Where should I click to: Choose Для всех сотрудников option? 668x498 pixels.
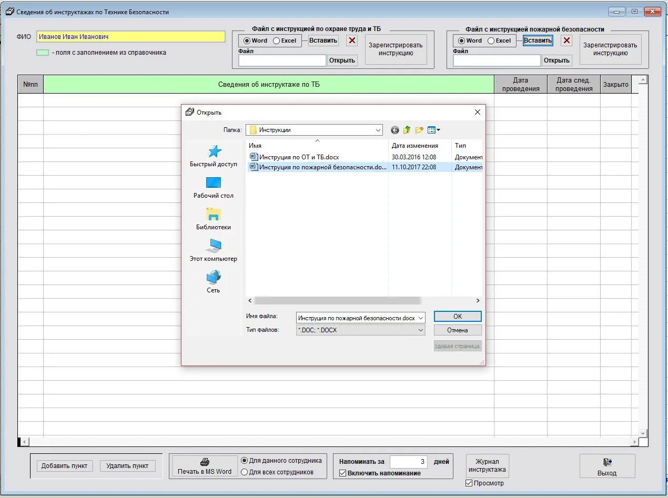(x=244, y=472)
